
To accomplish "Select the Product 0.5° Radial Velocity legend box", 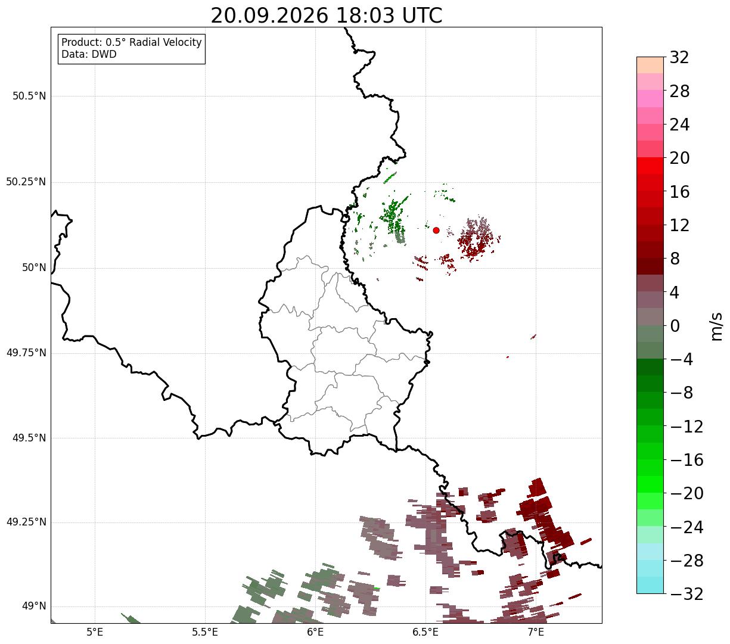I will coord(132,49).
